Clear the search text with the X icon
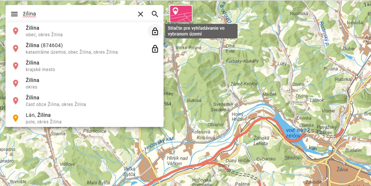 [140, 14]
